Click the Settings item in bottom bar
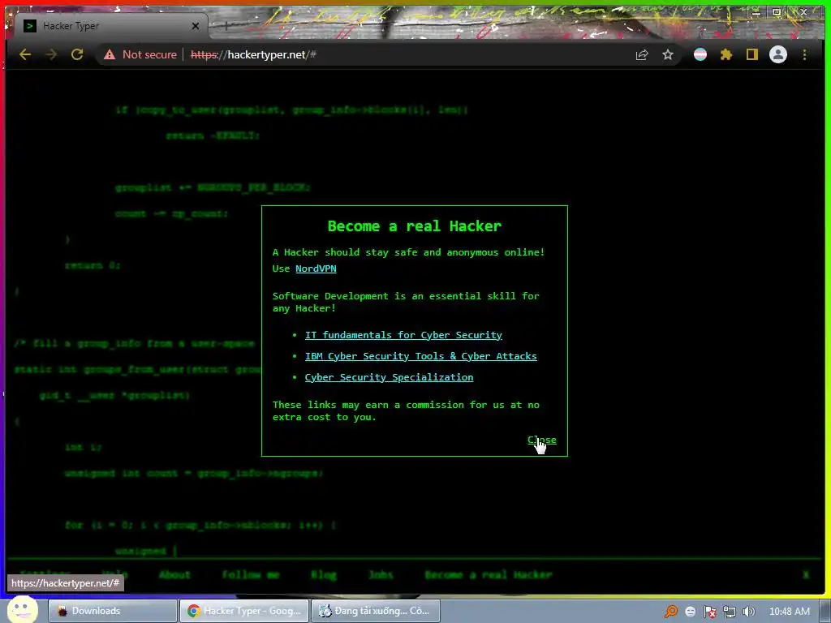Viewport: 831px width, 623px height. [x=45, y=575]
